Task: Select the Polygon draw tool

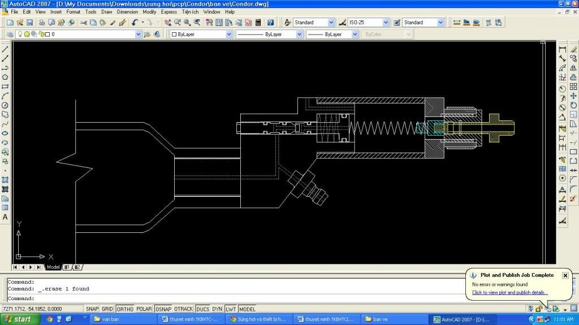Action: [5, 77]
